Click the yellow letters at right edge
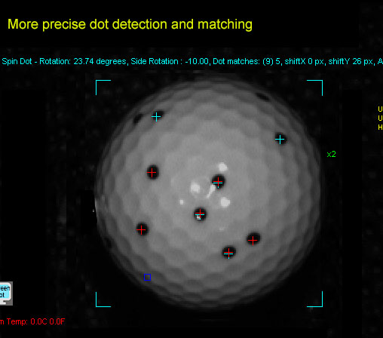The height and width of the screenshot is (338, 383). coord(380,118)
